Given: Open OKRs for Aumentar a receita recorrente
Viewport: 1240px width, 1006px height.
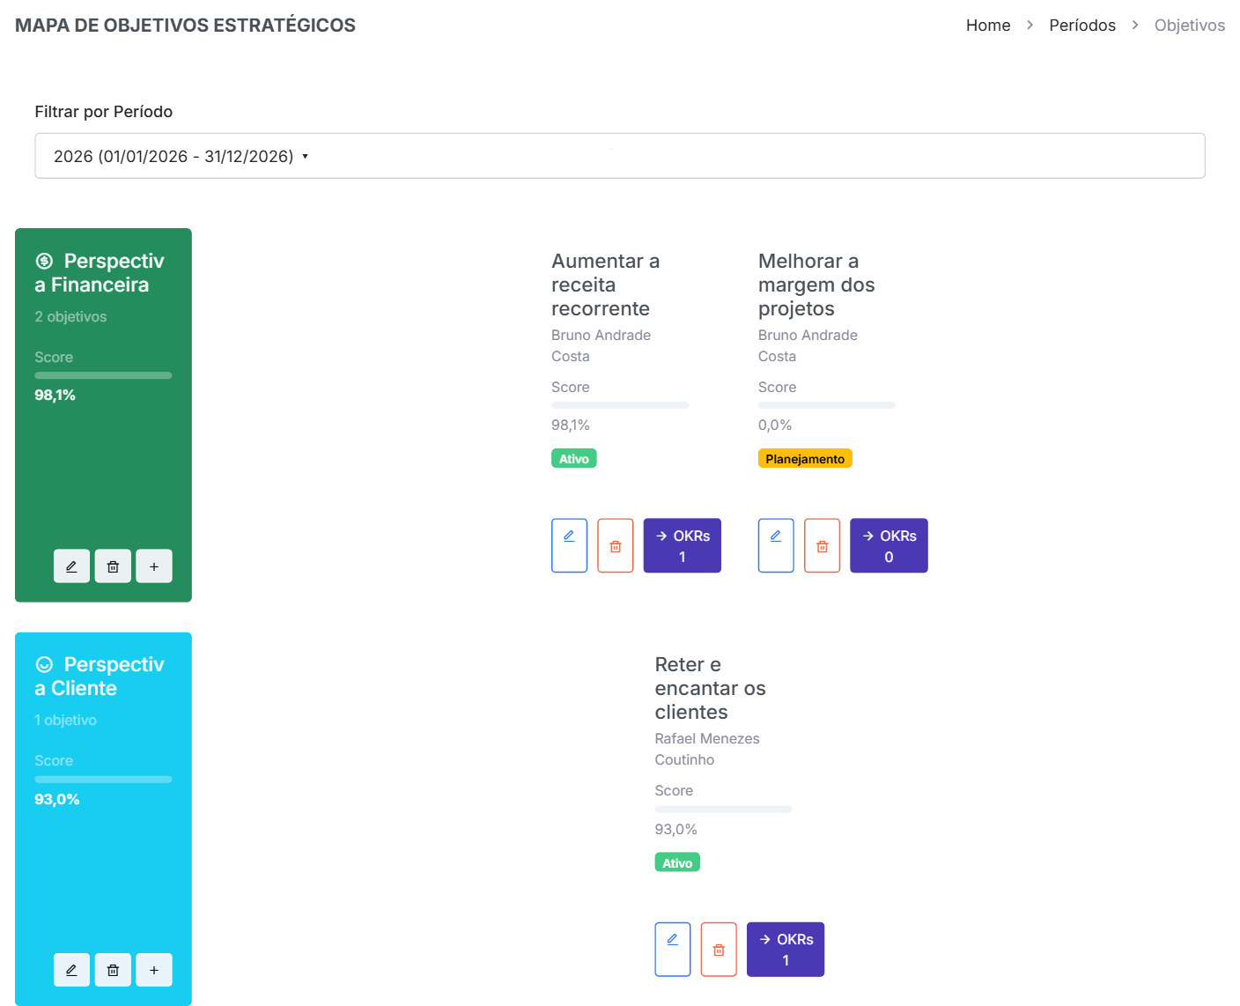Looking at the screenshot, I should (x=683, y=545).
